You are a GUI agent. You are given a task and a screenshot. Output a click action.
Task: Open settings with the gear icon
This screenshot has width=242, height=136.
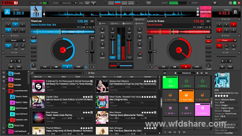tap(215, 3)
